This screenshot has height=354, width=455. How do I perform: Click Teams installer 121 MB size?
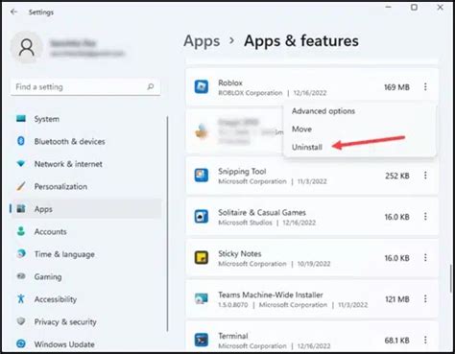coord(397,299)
